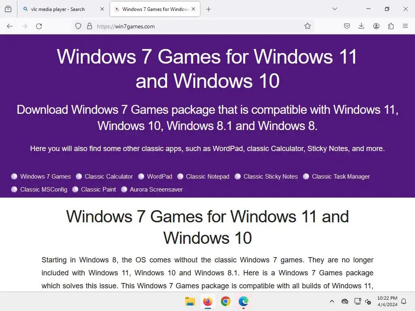Click the forward navigation arrow

(x=24, y=26)
